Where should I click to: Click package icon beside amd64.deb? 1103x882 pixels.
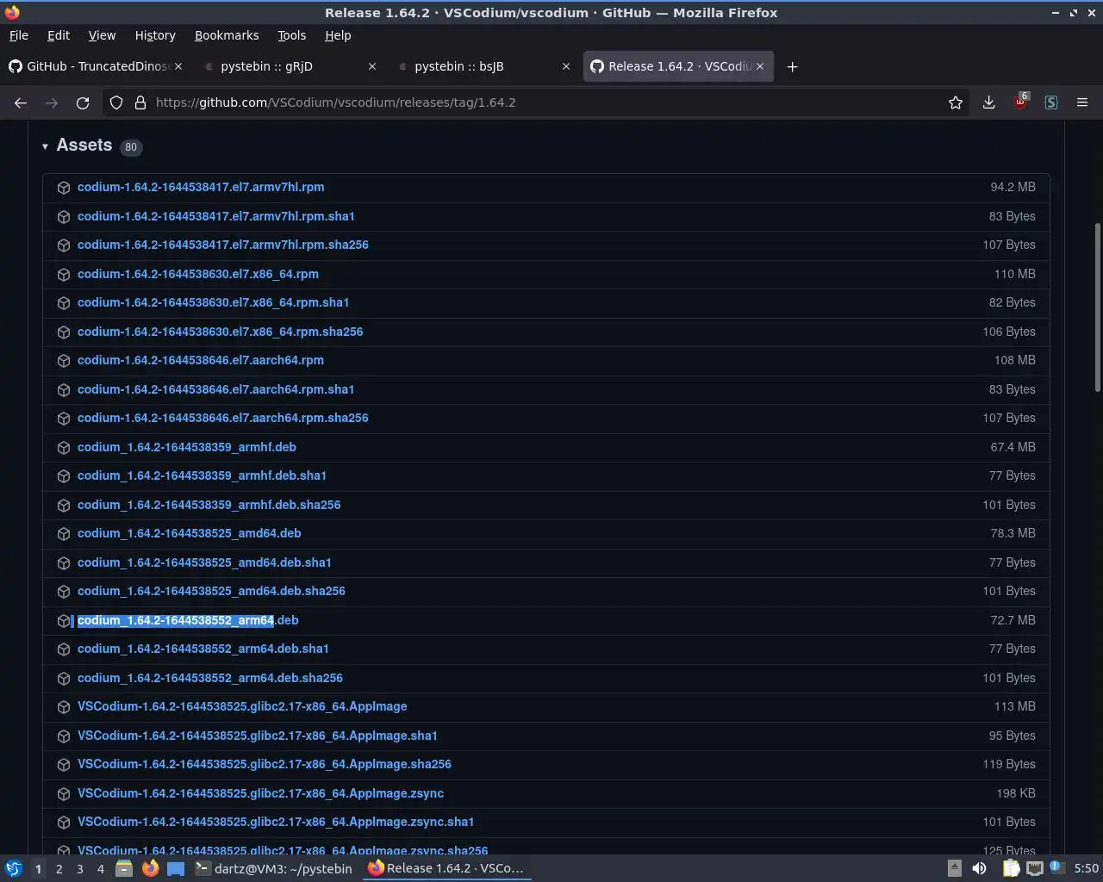(64, 534)
